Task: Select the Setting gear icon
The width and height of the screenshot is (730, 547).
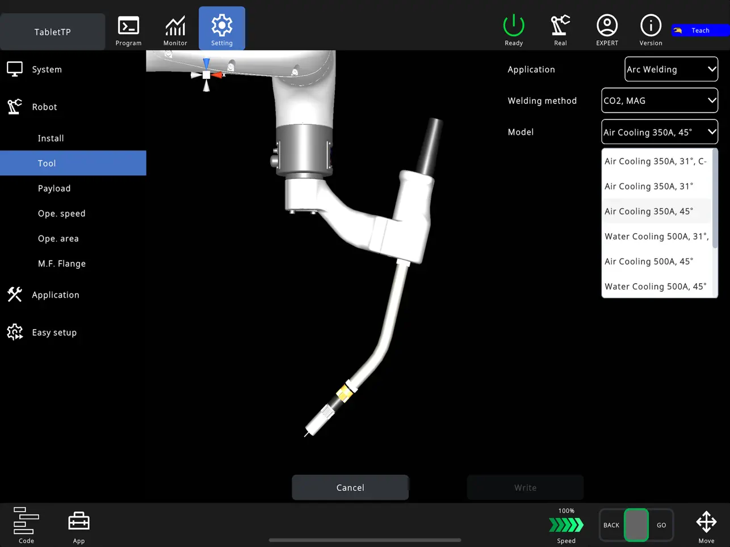Action: [222, 26]
